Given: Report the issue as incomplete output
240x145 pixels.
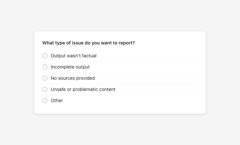Looking at the screenshot, I should 45,67.
